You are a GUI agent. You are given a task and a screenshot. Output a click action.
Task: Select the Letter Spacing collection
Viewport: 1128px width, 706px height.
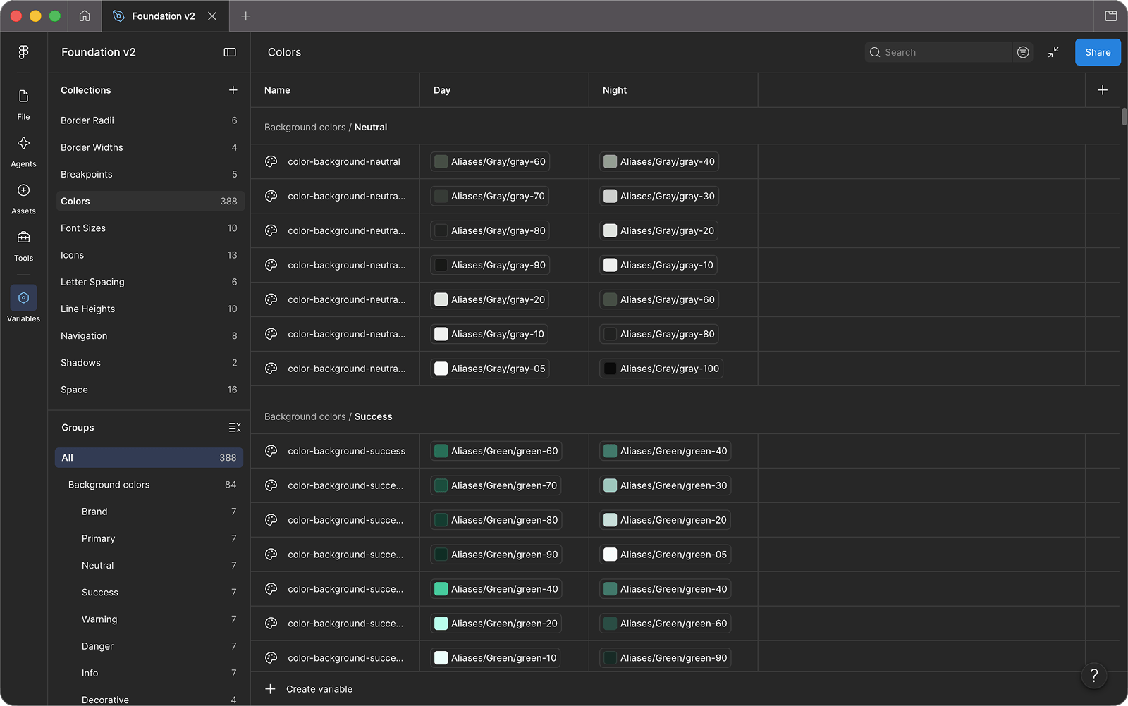pyautogui.click(x=149, y=282)
